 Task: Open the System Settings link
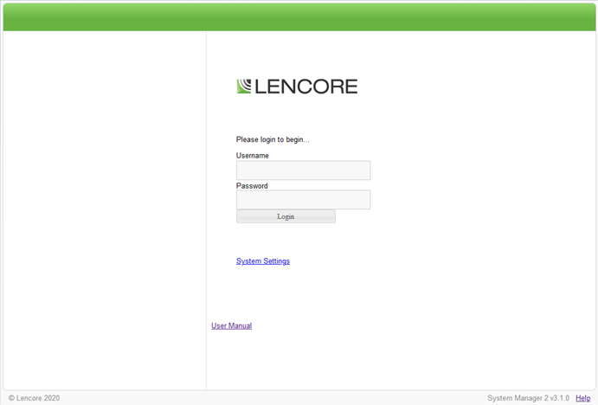tap(263, 261)
